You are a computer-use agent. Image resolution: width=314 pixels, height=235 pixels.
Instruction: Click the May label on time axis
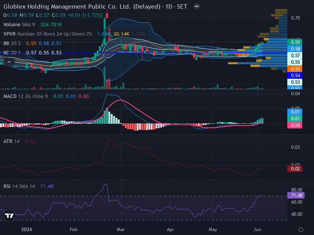[213, 230]
